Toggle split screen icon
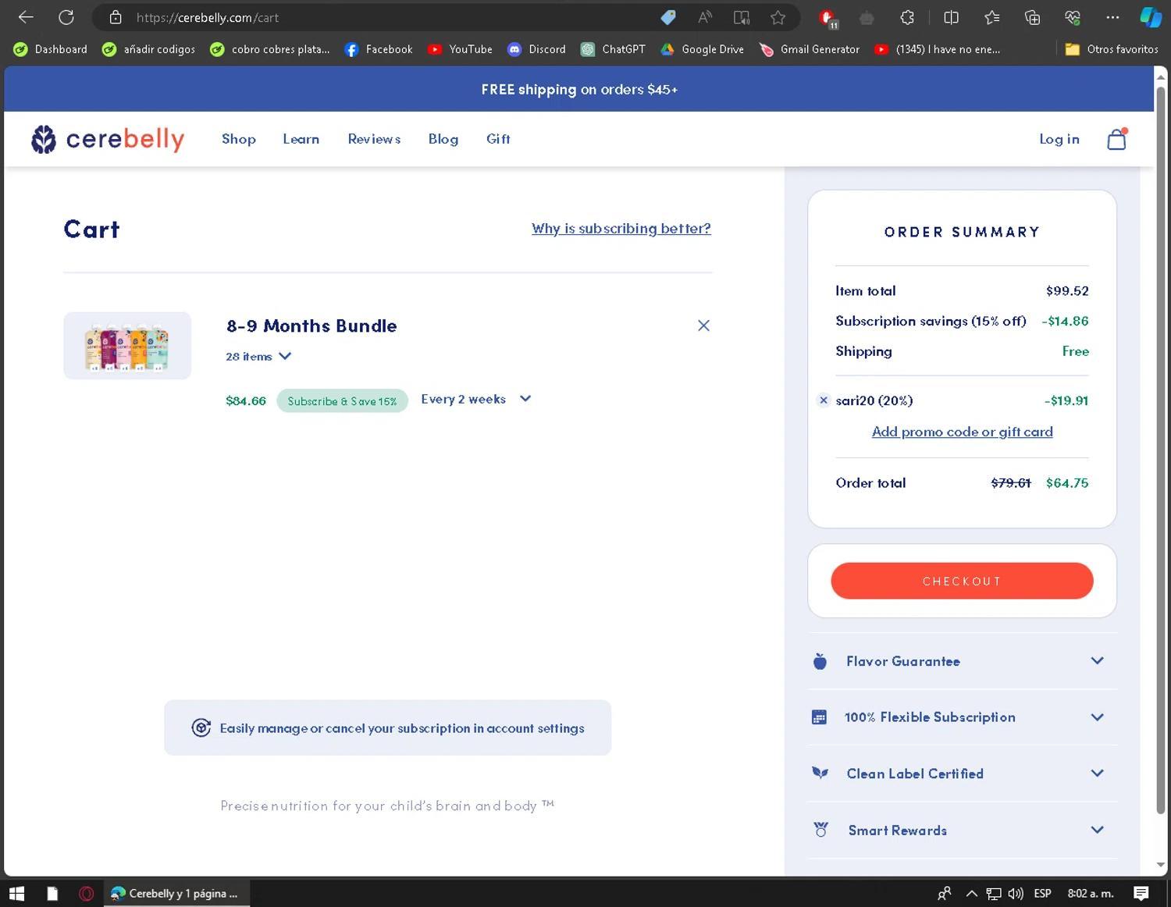 (x=951, y=17)
